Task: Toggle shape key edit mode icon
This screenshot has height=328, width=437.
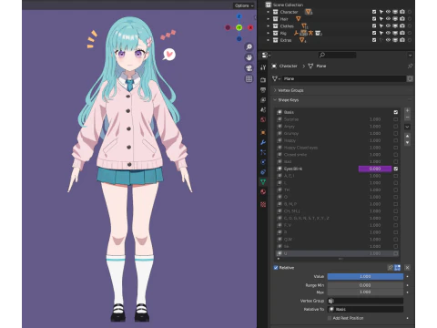Action: [397, 268]
